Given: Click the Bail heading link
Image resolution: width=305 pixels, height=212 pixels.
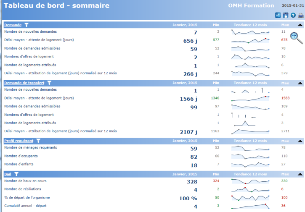Looking at the screenshot, I should click(8, 174).
